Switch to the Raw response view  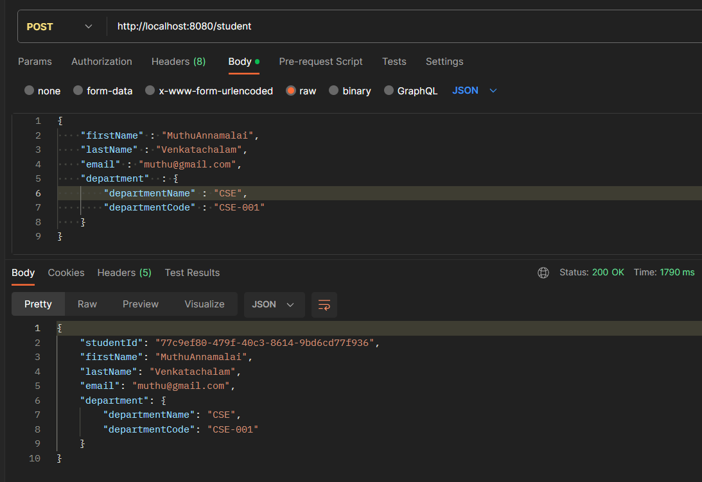[x=87, y=304]
